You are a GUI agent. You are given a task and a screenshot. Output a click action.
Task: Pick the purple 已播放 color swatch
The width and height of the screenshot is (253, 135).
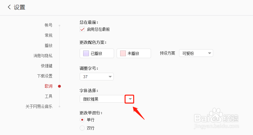(x=86, y=53)
